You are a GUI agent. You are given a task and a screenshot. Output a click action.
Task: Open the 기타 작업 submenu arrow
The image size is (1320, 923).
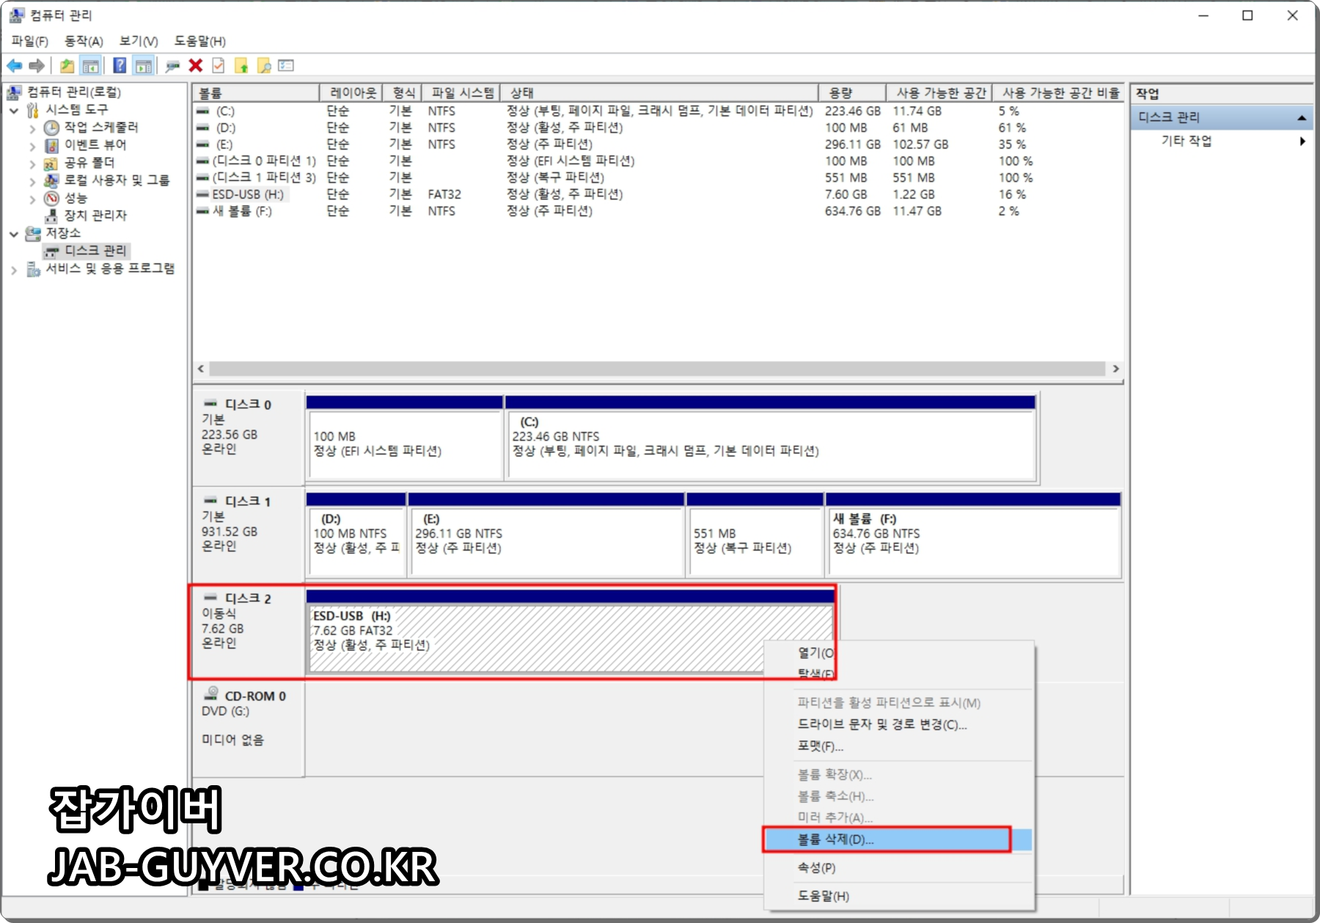pyautogui.click(x=1304, y=141)
